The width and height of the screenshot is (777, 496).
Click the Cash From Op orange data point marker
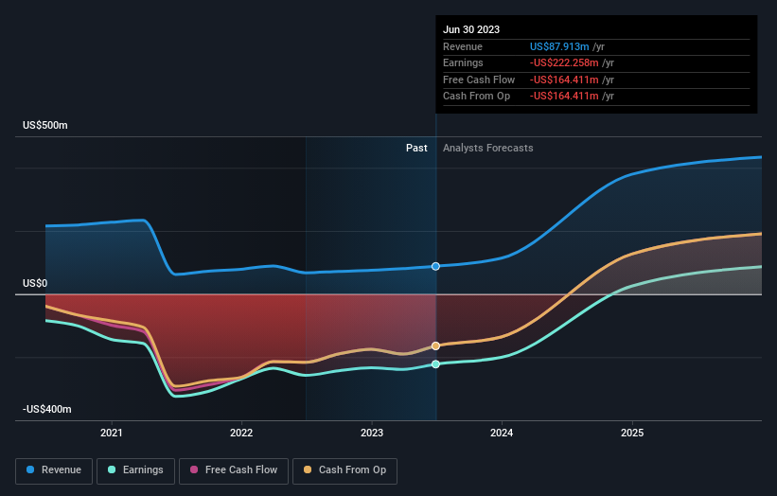(x=435, y=345)
